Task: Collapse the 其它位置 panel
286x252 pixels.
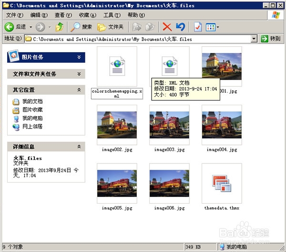Action: click(79, 90)
